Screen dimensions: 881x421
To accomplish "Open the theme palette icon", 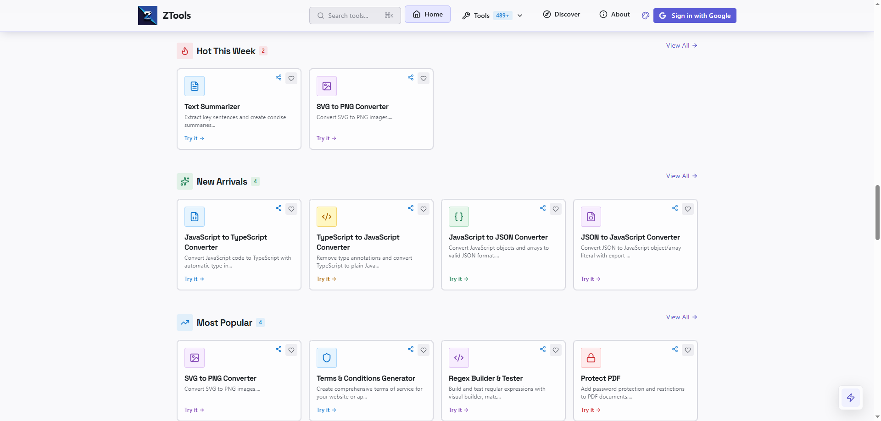I will click(646, 16).
